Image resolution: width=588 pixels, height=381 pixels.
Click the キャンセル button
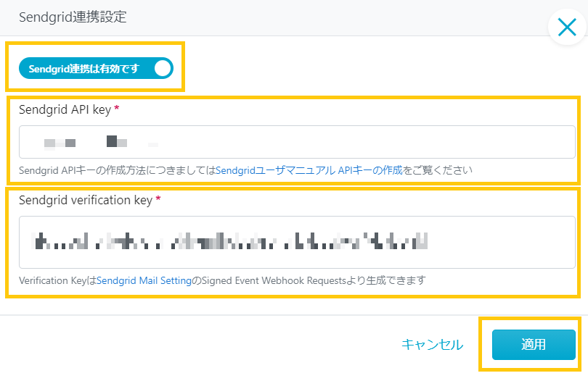[x=432, y=345]
